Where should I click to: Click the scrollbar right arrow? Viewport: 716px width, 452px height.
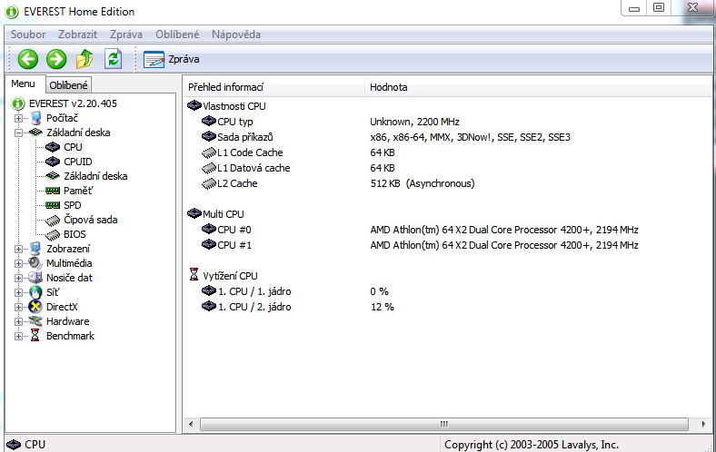pos(703,424)
